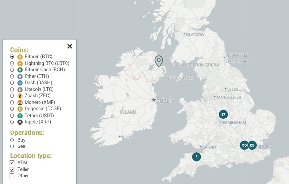Uncheck the ATM location type

pyautogui.click(x=12, y=163)
